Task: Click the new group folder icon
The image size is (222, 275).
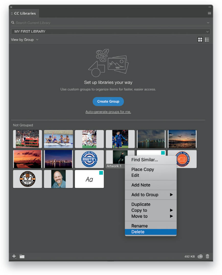Action: [x=22, y=256]
